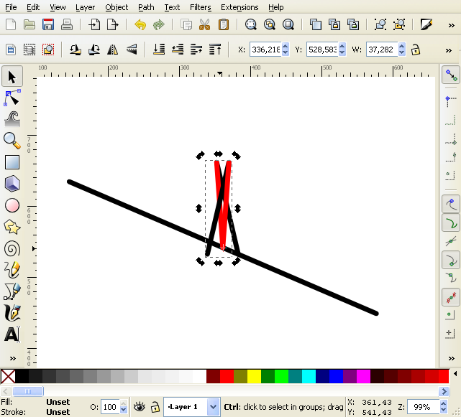Toggle layer visibility eye icon
This screenshot has height=417, width=461.
pyautogui.click(x=139, y=407)
